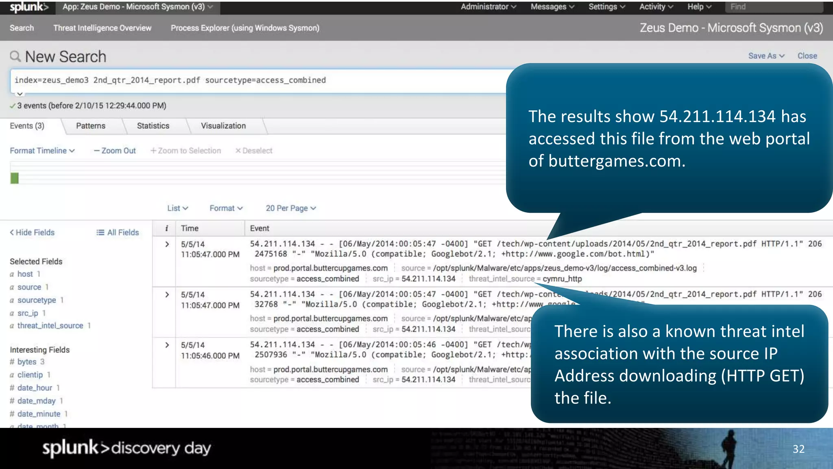This screenshot has width=833, height=469.
Task: Click third event's host value prod.portal.buttercupgames.com
Action: pos(330,370)
